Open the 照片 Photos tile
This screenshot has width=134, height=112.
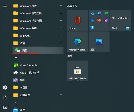99,42
